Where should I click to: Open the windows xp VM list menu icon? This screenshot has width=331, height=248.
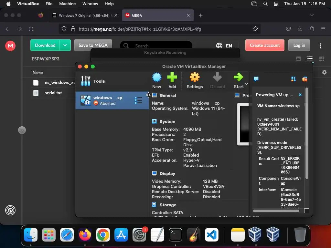(x=138, y=100)
